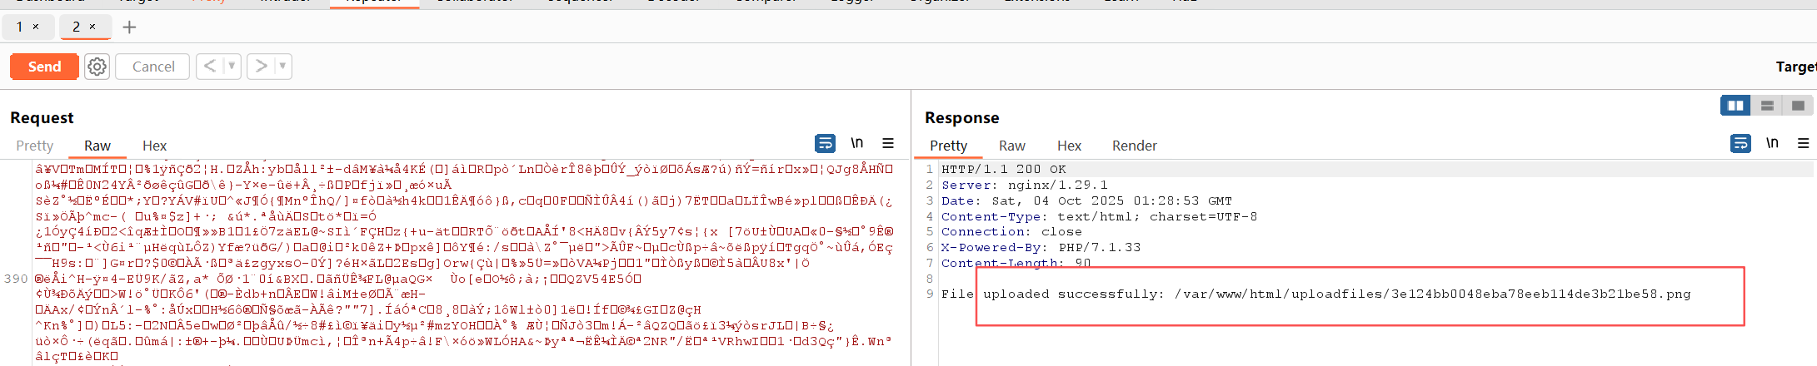Toggle non-printable characters in Request panel

857,143
